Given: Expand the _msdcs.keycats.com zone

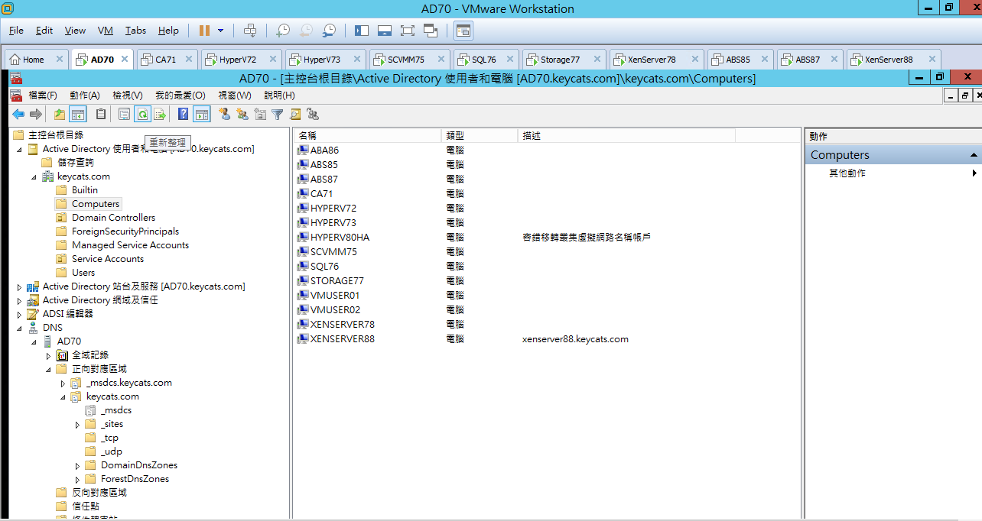Looking at the screenshot, I should click(x=63, y=383).
